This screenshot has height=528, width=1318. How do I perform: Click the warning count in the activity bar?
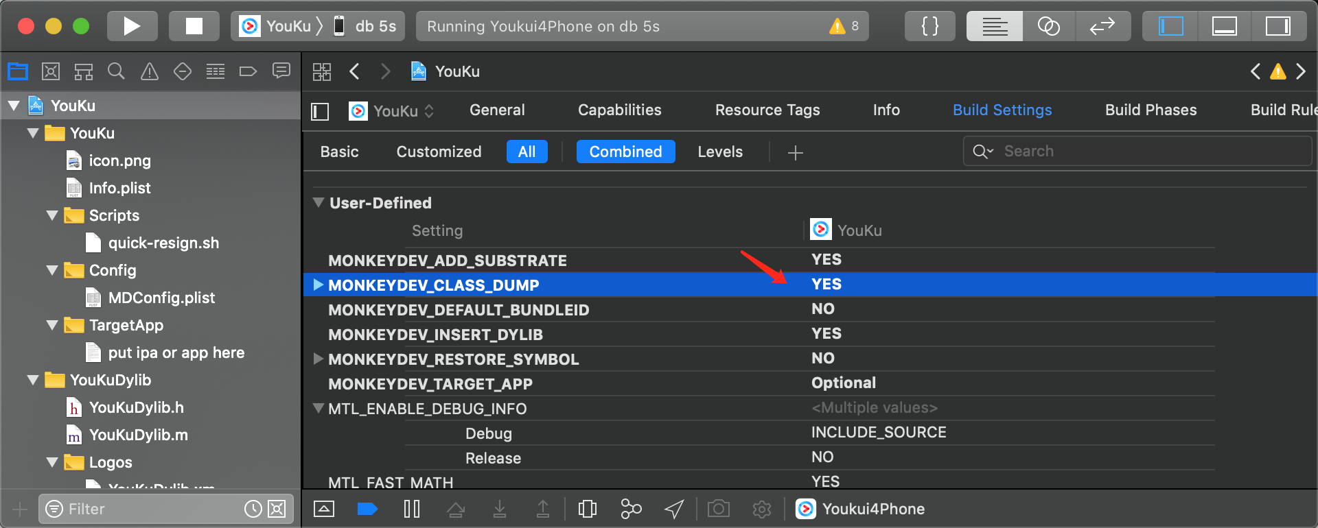(844, 26)
